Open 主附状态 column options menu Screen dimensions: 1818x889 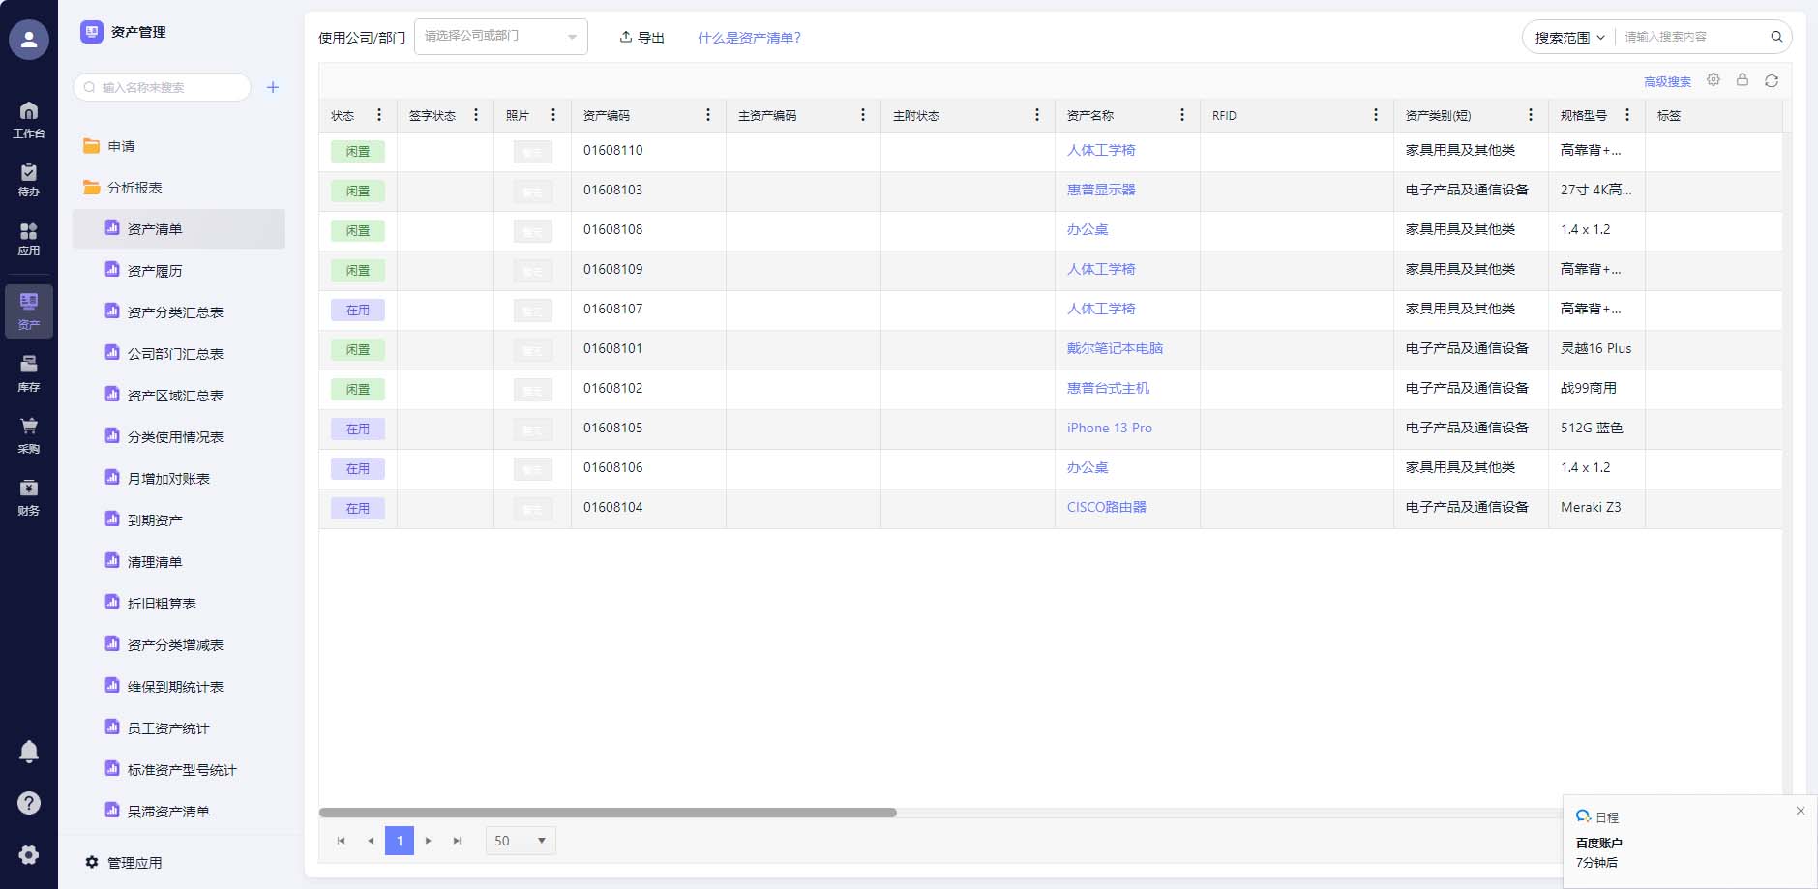coord(1037,115)
